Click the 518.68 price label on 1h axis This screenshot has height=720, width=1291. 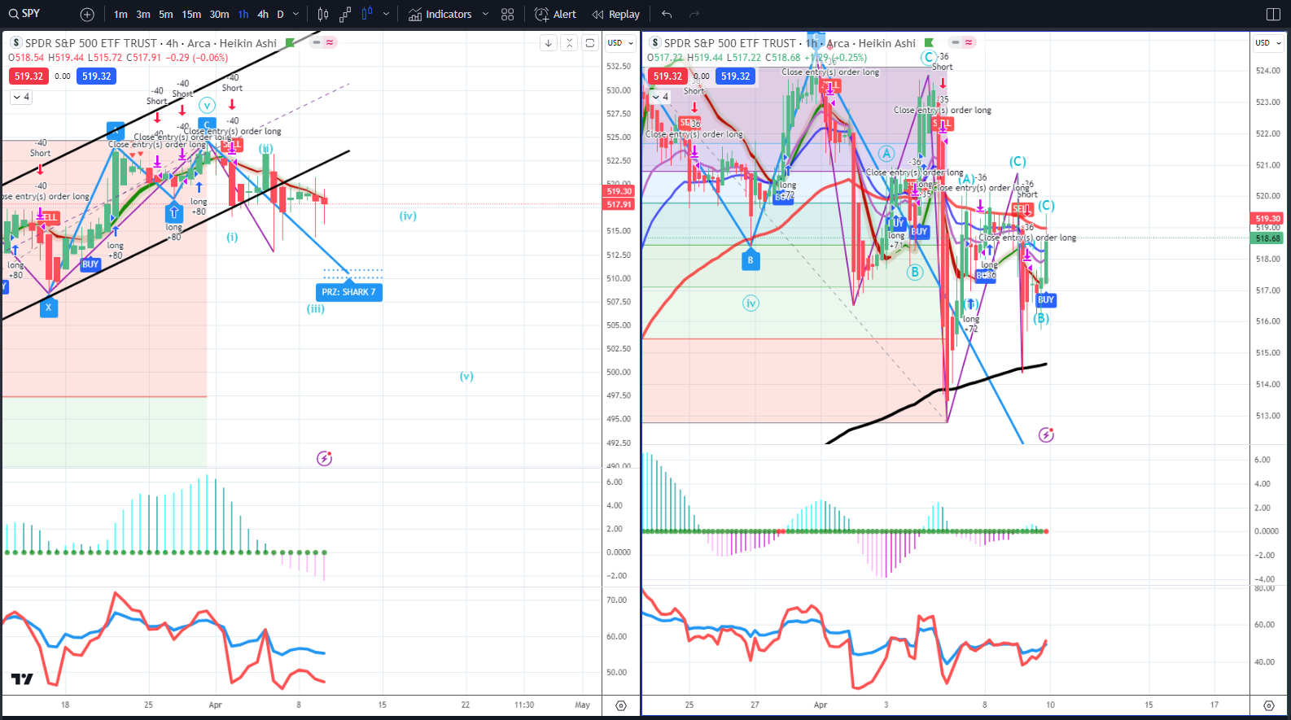(1267, 238)
